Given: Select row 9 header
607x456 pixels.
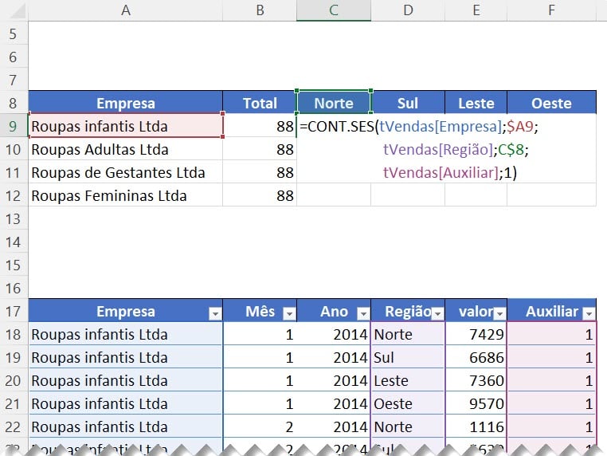Looking at the screenshot, I should pyautogui.click(x=14, y=126).
